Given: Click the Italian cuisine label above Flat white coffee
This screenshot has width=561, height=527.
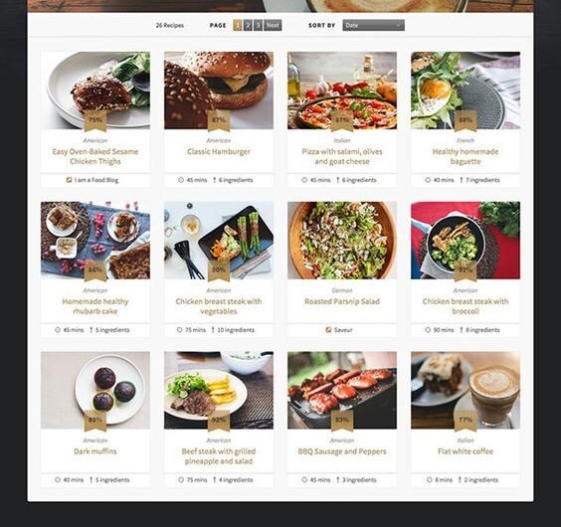Looking at the screenshot, I should (x=466, y=440).
